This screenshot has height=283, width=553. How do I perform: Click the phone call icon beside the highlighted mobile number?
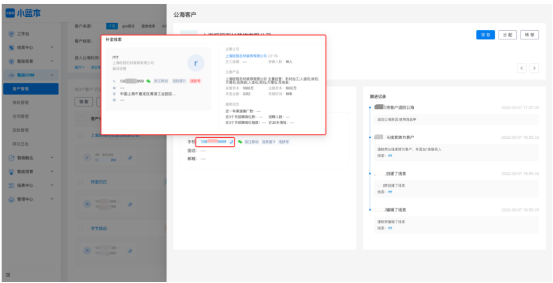click(x=231, y=141)
